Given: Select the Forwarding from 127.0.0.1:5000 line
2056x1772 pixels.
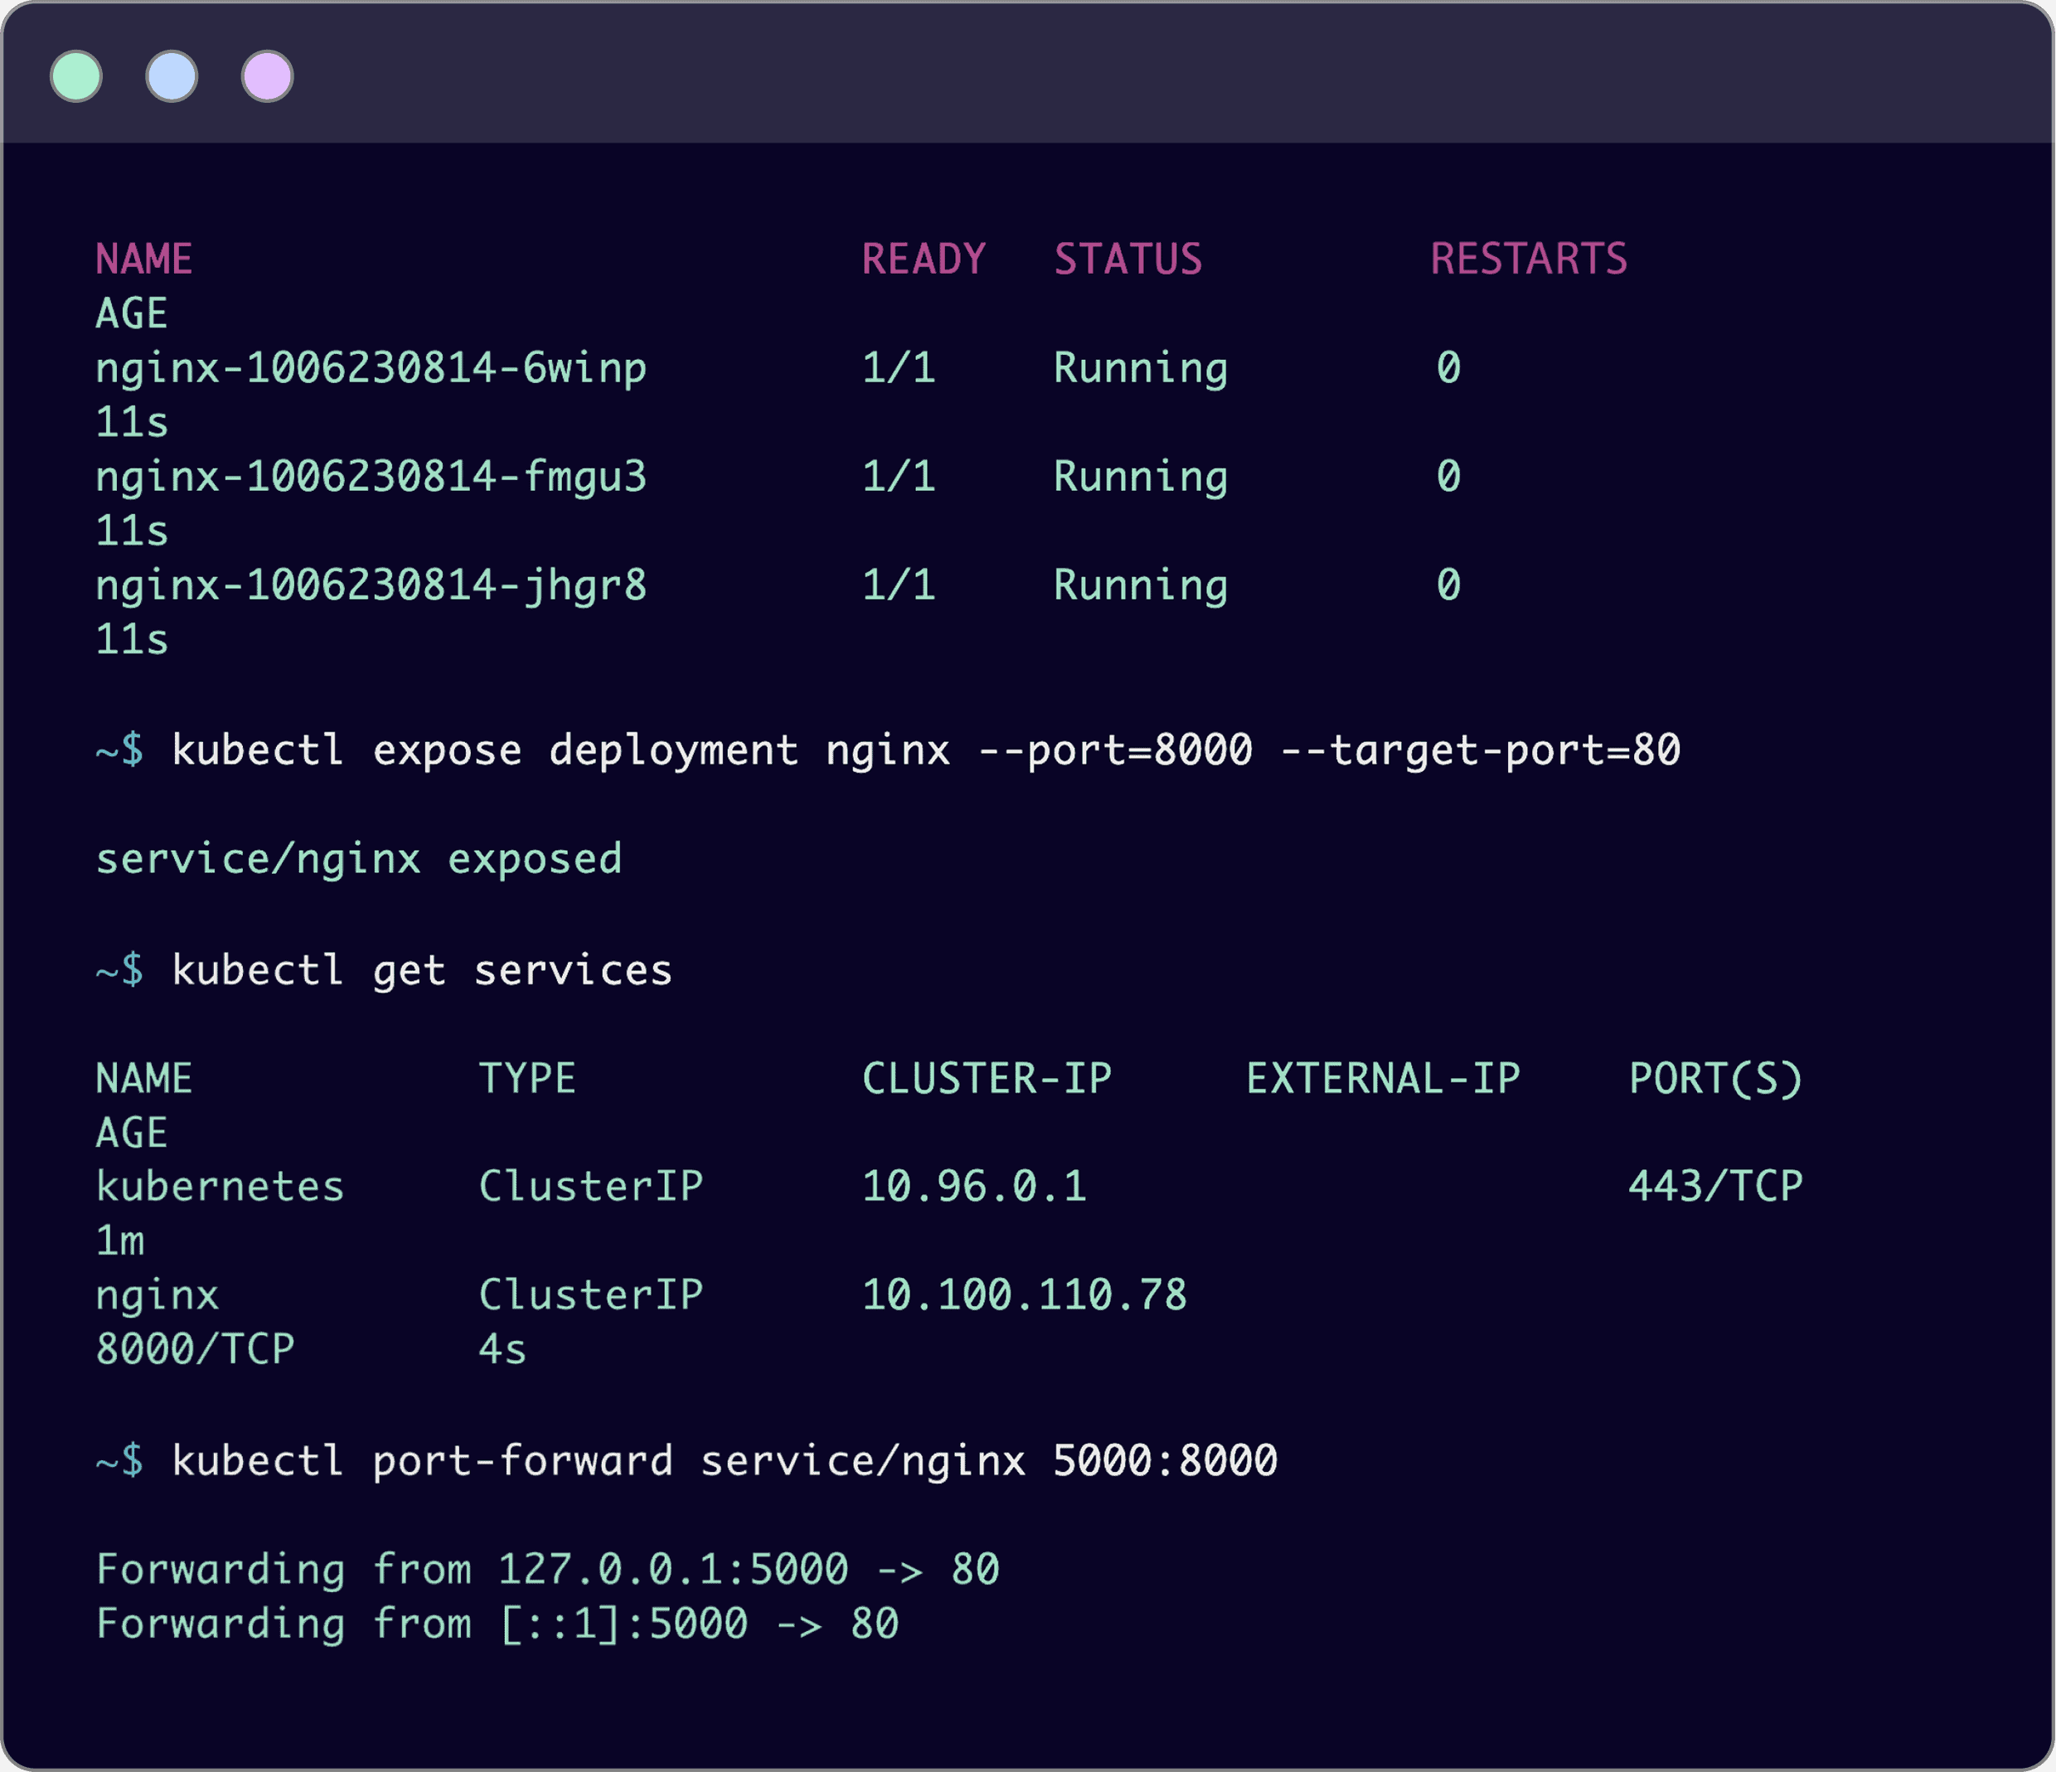Looking at the screenshot, I should tap(546, 1569).
